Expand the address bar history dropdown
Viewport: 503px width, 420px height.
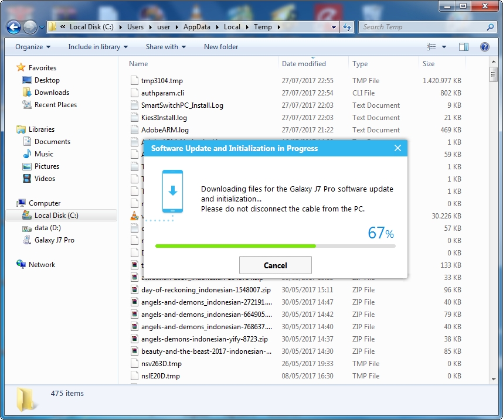coord(334,28)
